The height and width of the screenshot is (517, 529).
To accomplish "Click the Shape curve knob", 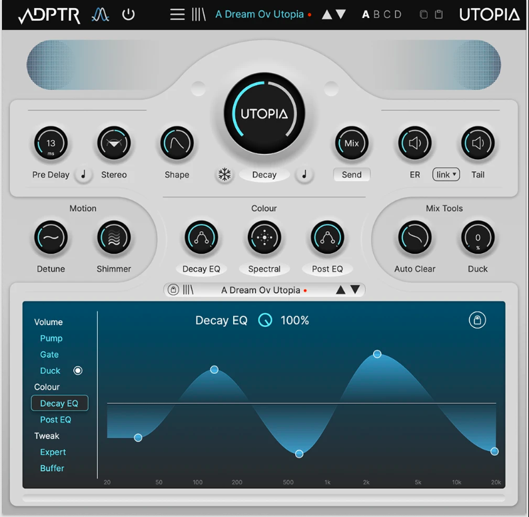I will point(177,143).
